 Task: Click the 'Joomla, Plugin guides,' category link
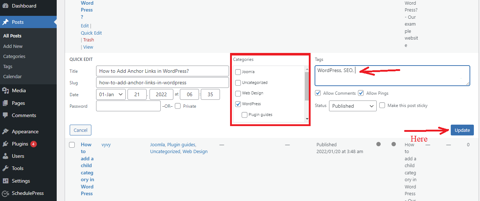173,144
